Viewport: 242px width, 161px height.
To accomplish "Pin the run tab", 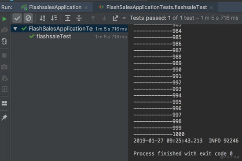I will click(4, 117).
